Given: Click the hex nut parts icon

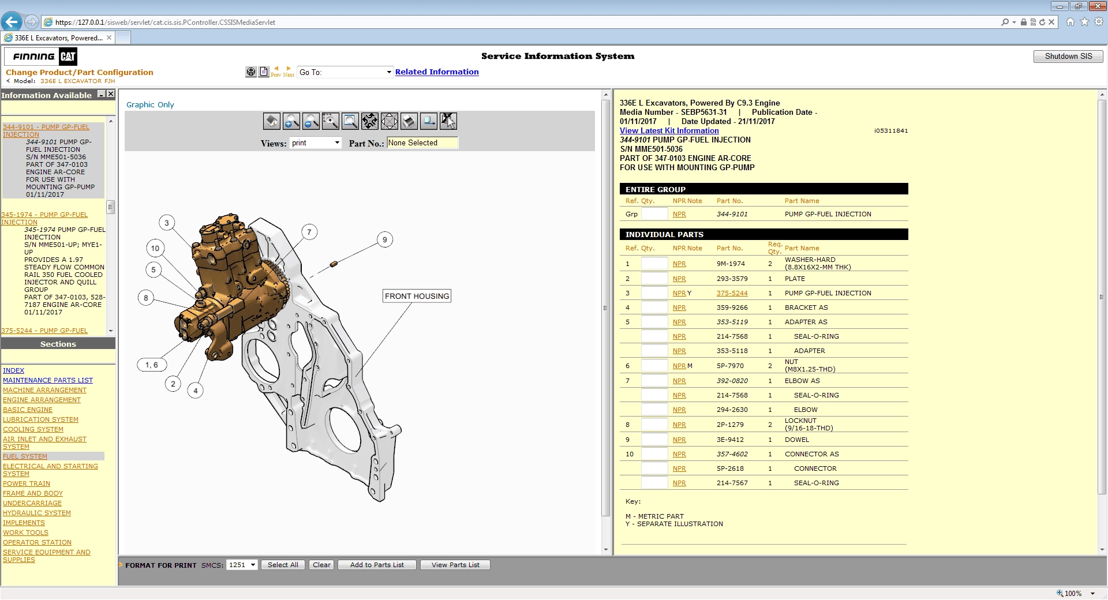Looking at the screenshot, I should tap(251, 72).
